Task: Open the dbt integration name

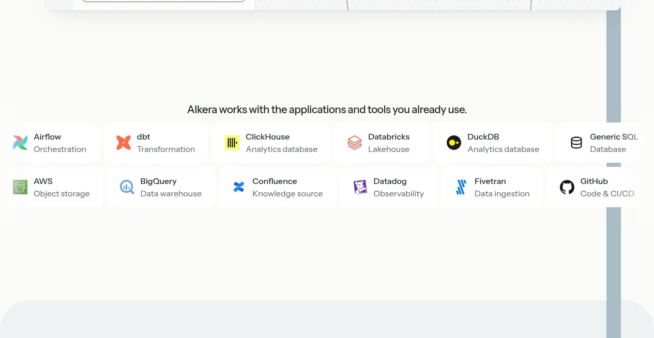Action: [x=144, y=137]
